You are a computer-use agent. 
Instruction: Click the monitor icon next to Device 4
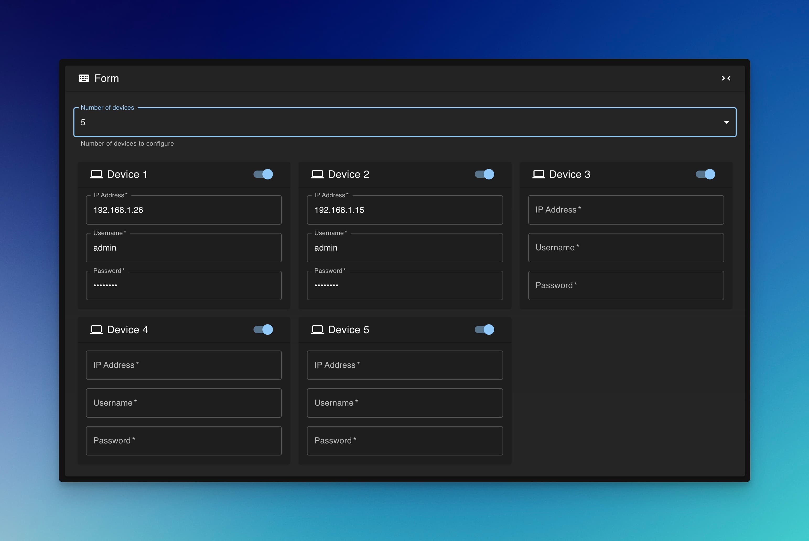[x=96, y=329]
